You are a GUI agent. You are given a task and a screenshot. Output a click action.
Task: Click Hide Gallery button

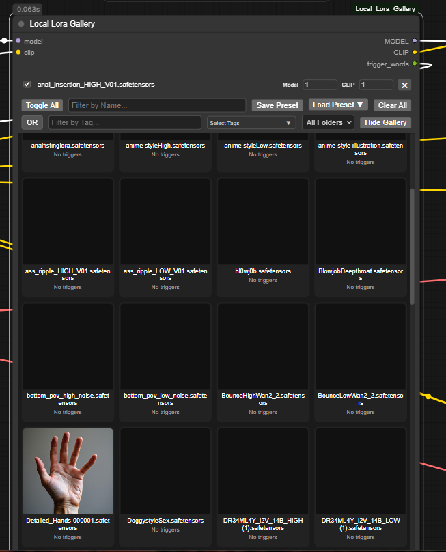click(x=385, y=122)
